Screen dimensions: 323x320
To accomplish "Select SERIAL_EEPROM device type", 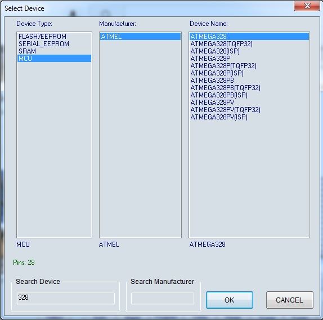I will click(54, 44).
